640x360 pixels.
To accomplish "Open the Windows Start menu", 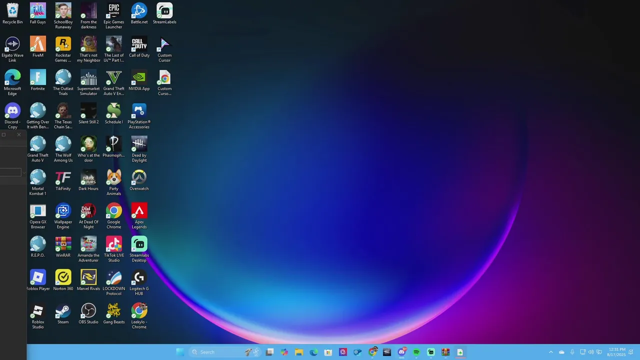I will [180, 352].
